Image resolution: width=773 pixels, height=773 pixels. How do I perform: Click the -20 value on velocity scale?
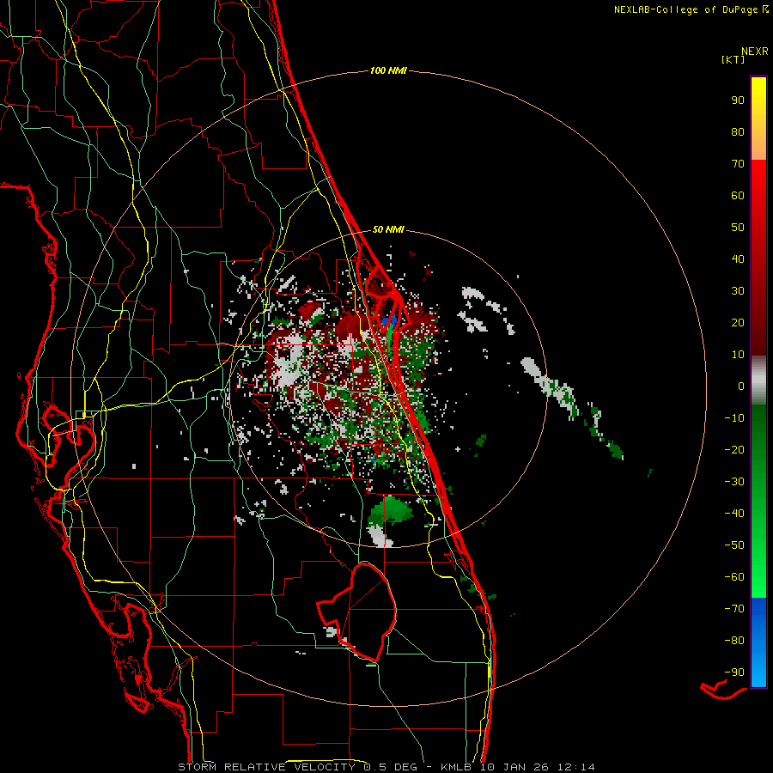(x=734, y=450)
